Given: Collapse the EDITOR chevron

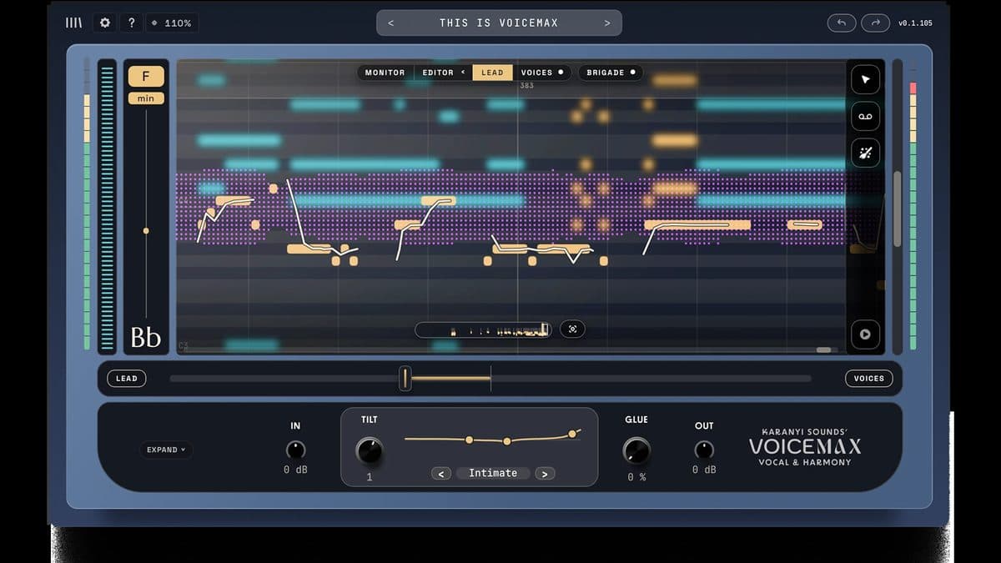Looking at the screenshot, I should (463, 73).
